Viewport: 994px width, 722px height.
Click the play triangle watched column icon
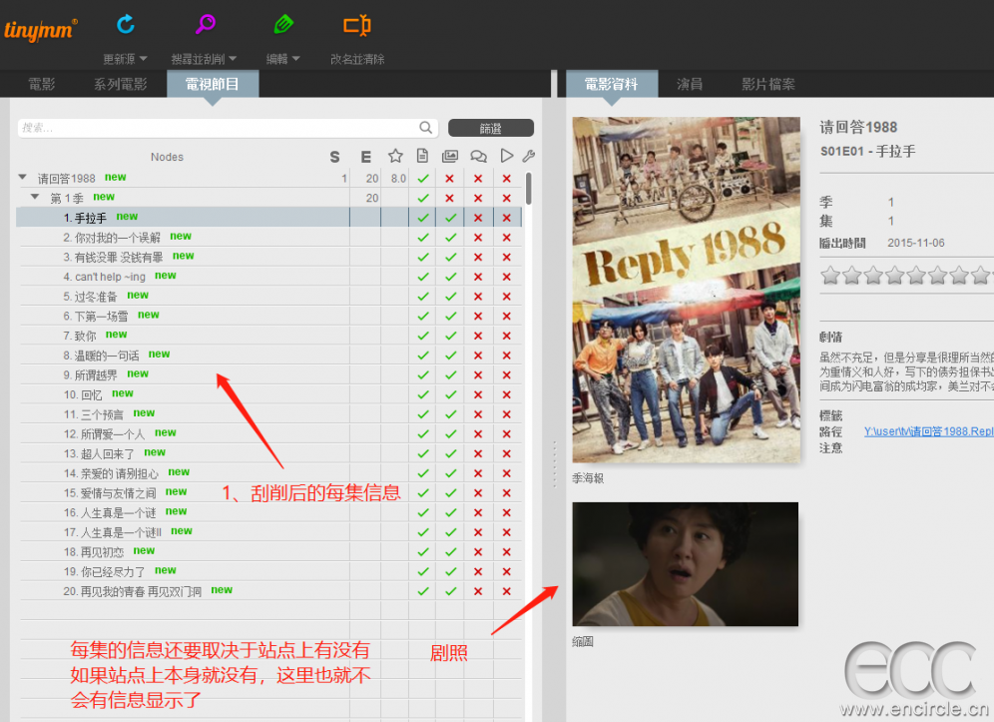506,156
